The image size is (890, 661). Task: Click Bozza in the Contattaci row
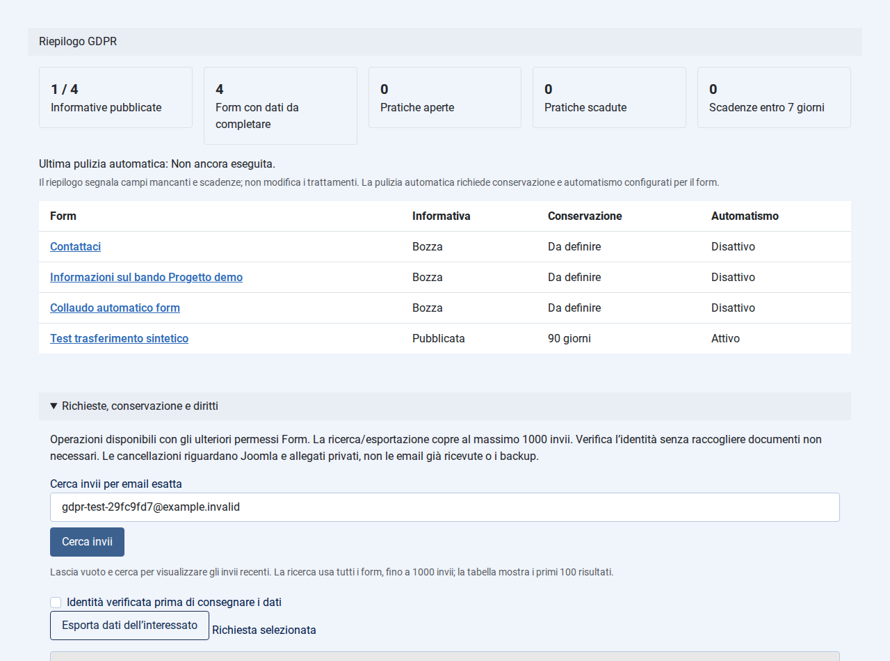pos(428,247)
